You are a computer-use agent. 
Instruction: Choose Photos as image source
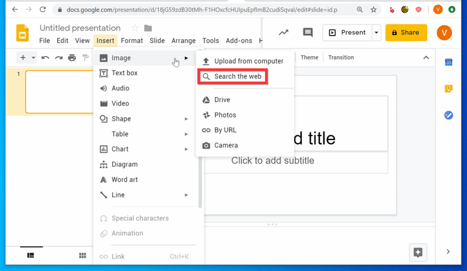(x=245, y=115)
